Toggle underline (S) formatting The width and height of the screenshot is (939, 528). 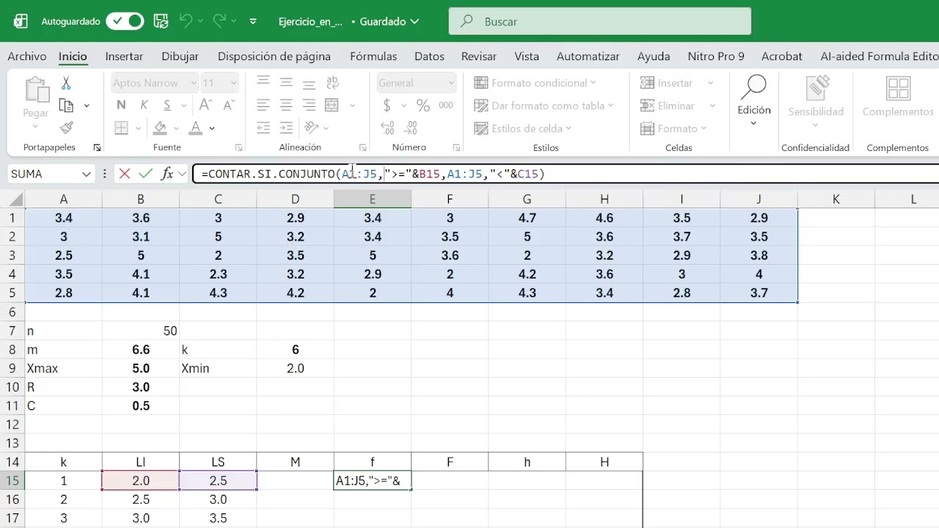(x=167, y=106)
